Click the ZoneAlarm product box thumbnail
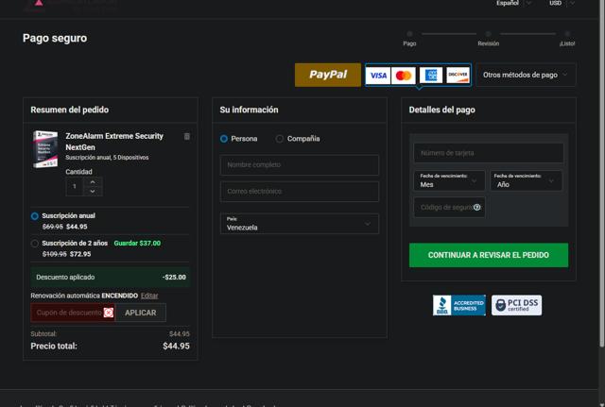This screenshot has height=407, width=605. click(x=45, y=149)
